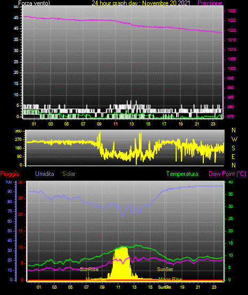Screen dimensions: 248x295
Task: Click the 'SunSet' marker label inside the temperature graph
Action: tap(165, 269)
